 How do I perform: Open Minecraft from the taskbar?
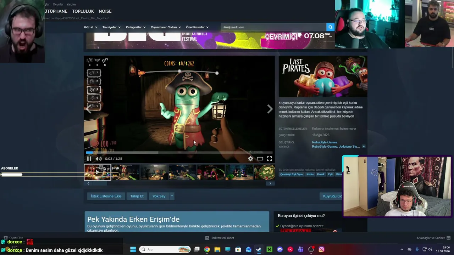click(x=270, y=249)
